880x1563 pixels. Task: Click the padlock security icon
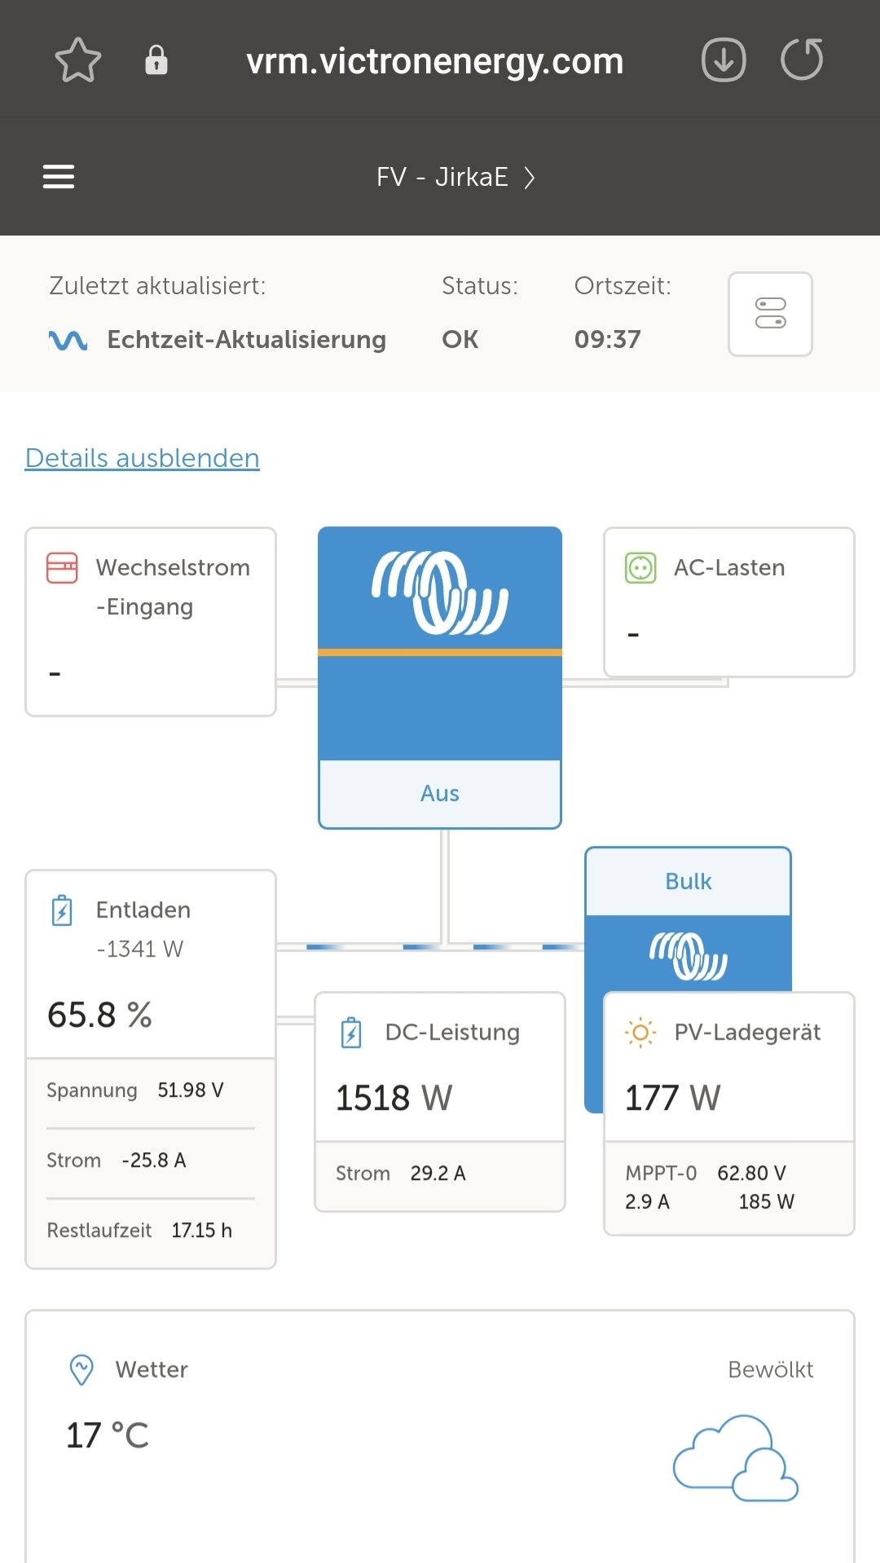(x=156, y=60)
